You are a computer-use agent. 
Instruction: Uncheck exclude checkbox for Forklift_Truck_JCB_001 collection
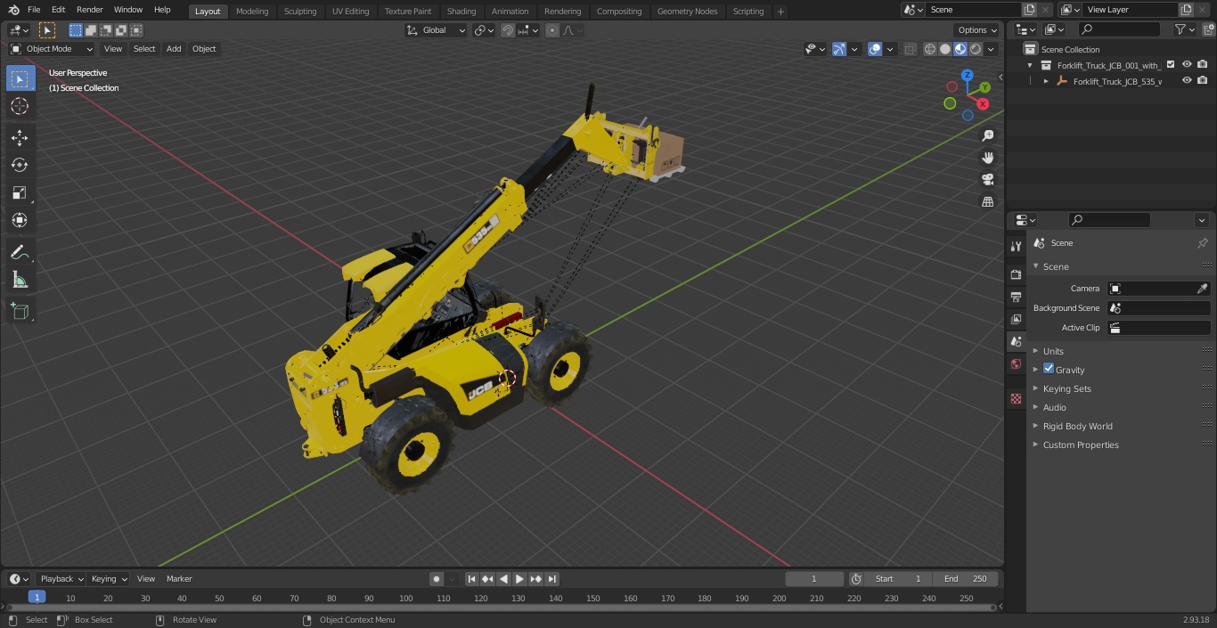pos(1171,64)
